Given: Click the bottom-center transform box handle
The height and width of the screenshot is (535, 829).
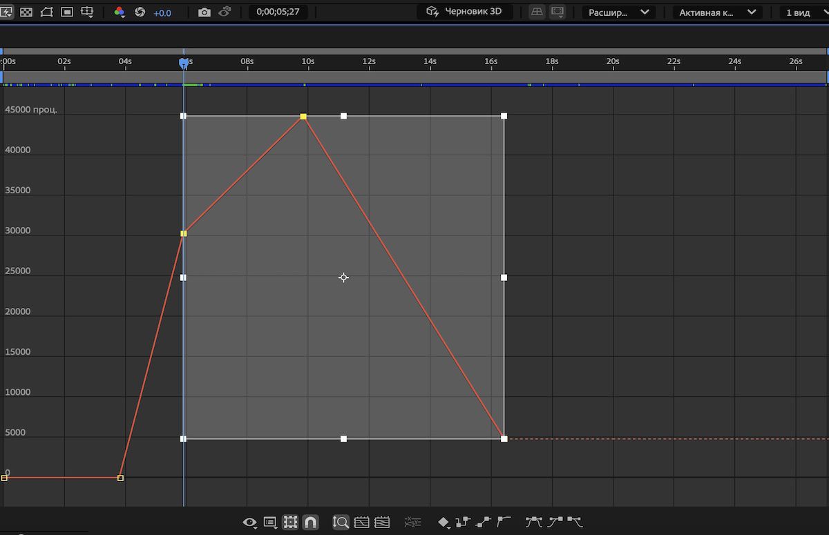Looking at the screenshot, I should point(343,438).
